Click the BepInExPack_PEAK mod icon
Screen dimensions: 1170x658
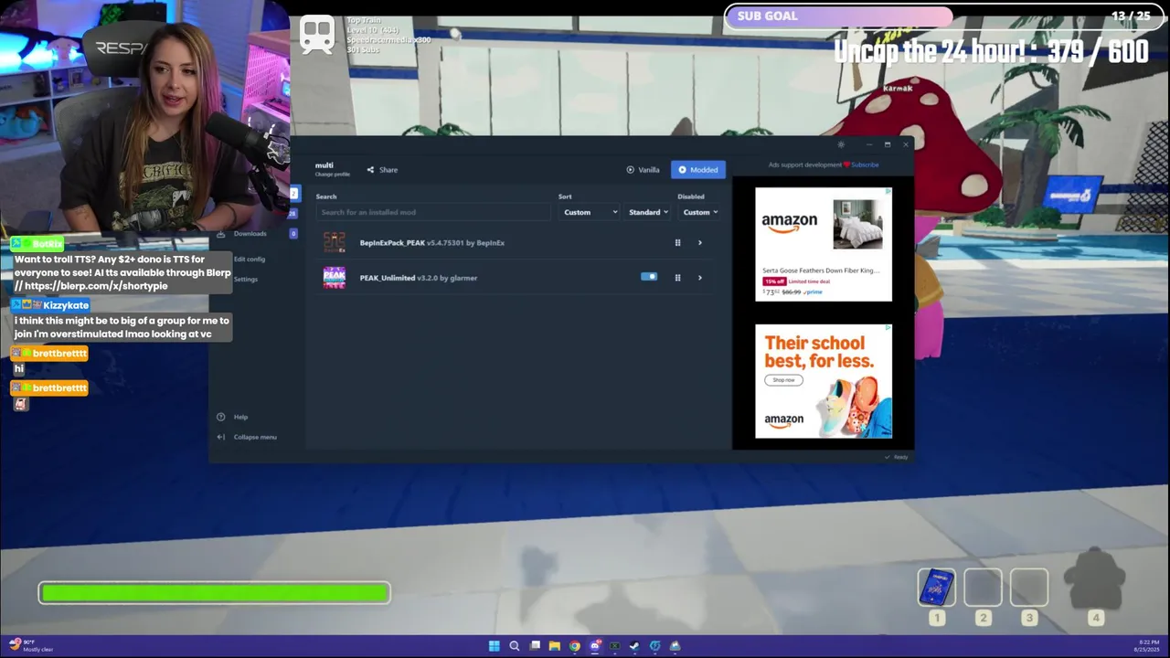click(335, 242)
